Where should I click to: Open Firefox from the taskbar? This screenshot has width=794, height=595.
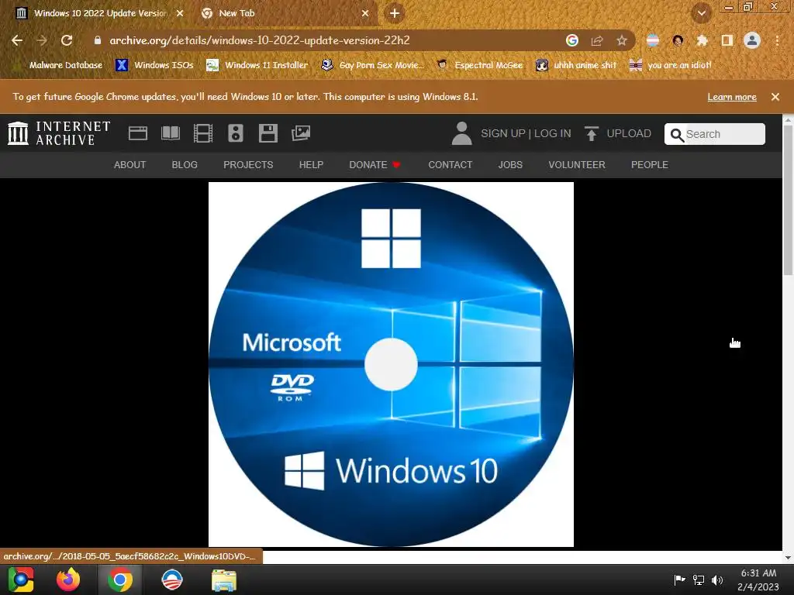click(x=68, y=580)
